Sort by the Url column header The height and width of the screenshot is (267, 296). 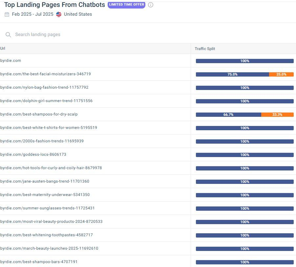[3, 48]
